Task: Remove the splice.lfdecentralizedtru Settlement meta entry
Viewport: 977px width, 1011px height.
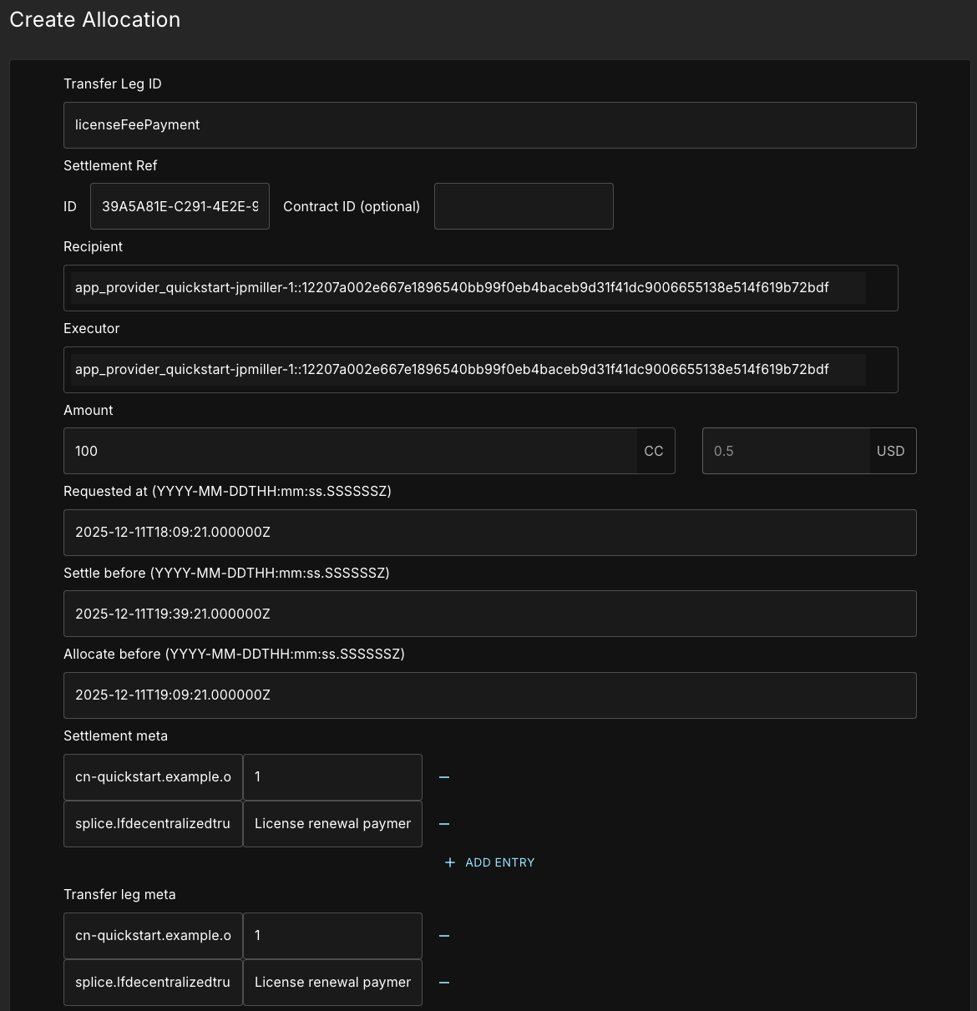Action: 444,824
